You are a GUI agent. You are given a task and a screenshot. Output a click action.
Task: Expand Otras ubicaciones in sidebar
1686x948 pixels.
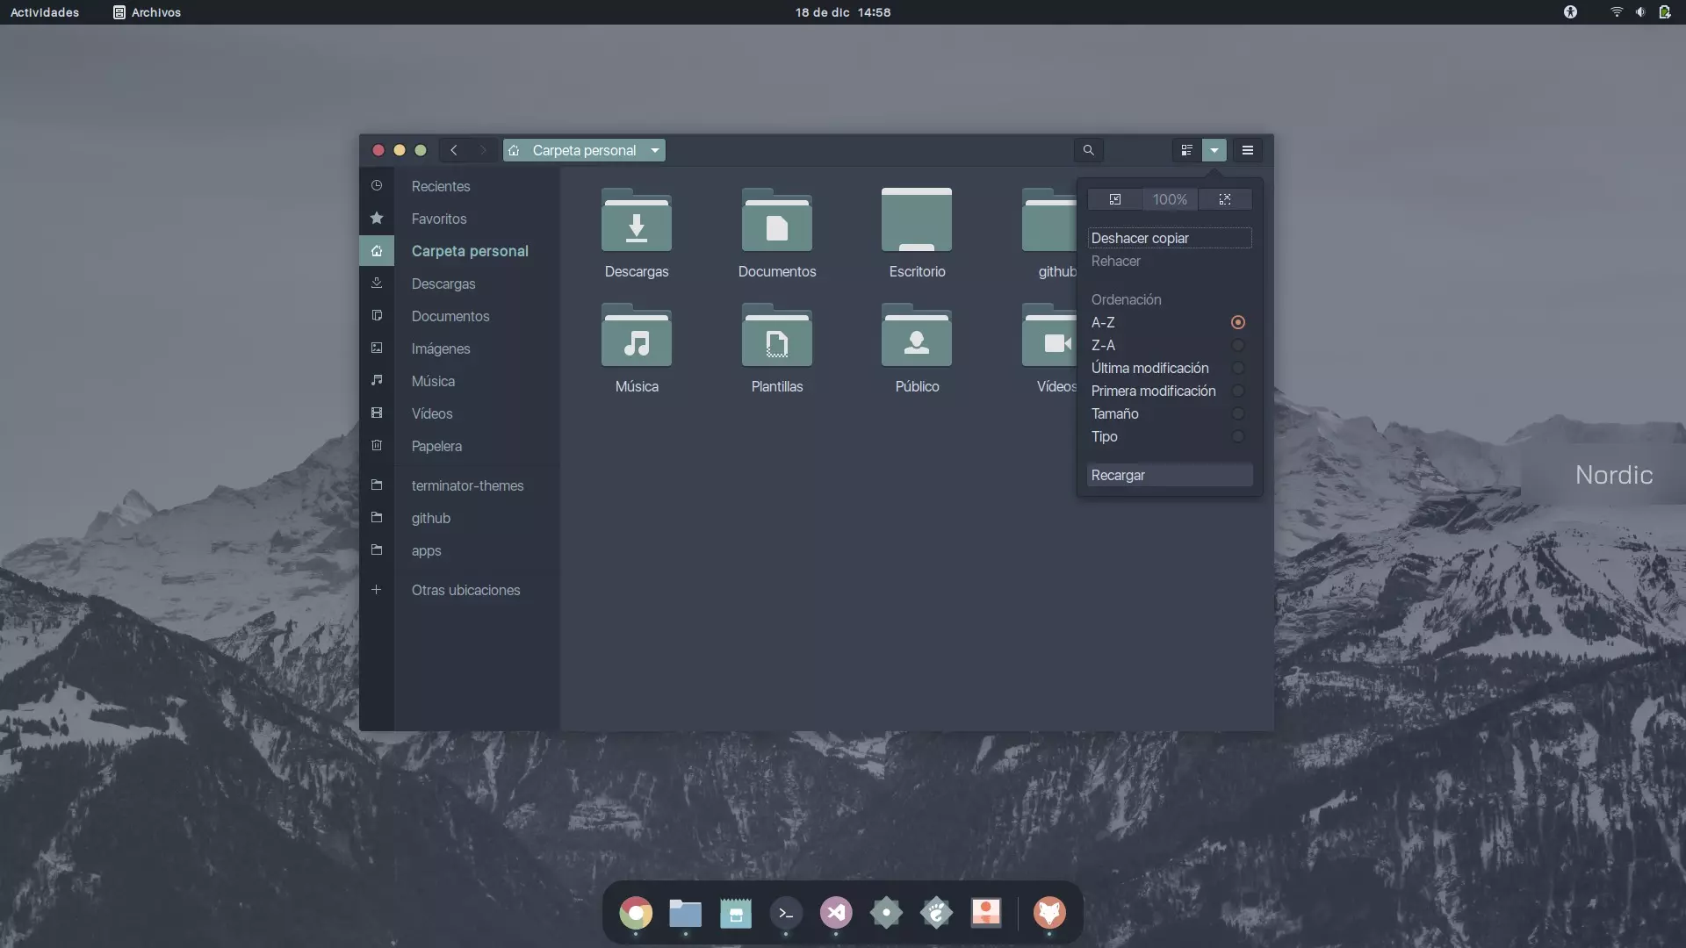(x=465, y=589)
